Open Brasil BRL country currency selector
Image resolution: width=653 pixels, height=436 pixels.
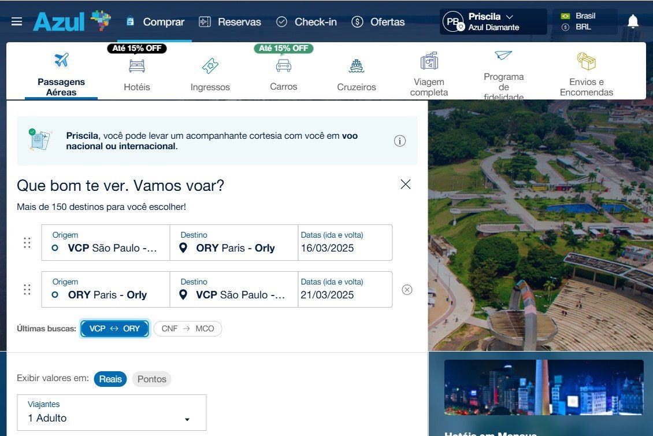(584, 21)
